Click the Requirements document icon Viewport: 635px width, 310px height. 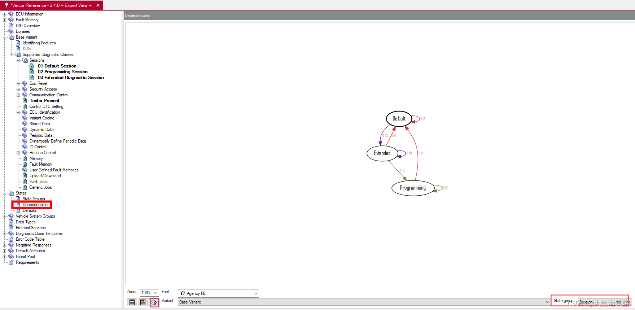tap(11, 262)
